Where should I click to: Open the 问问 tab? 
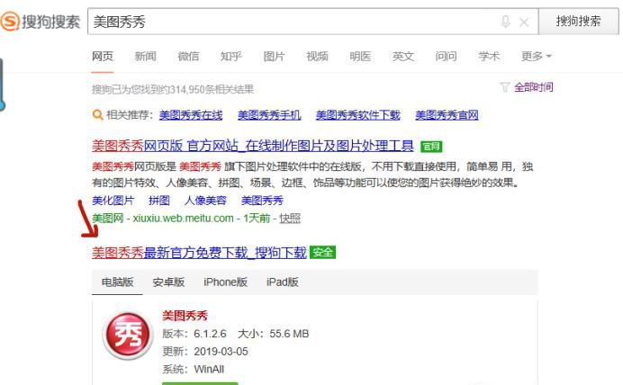coord(446,57)
